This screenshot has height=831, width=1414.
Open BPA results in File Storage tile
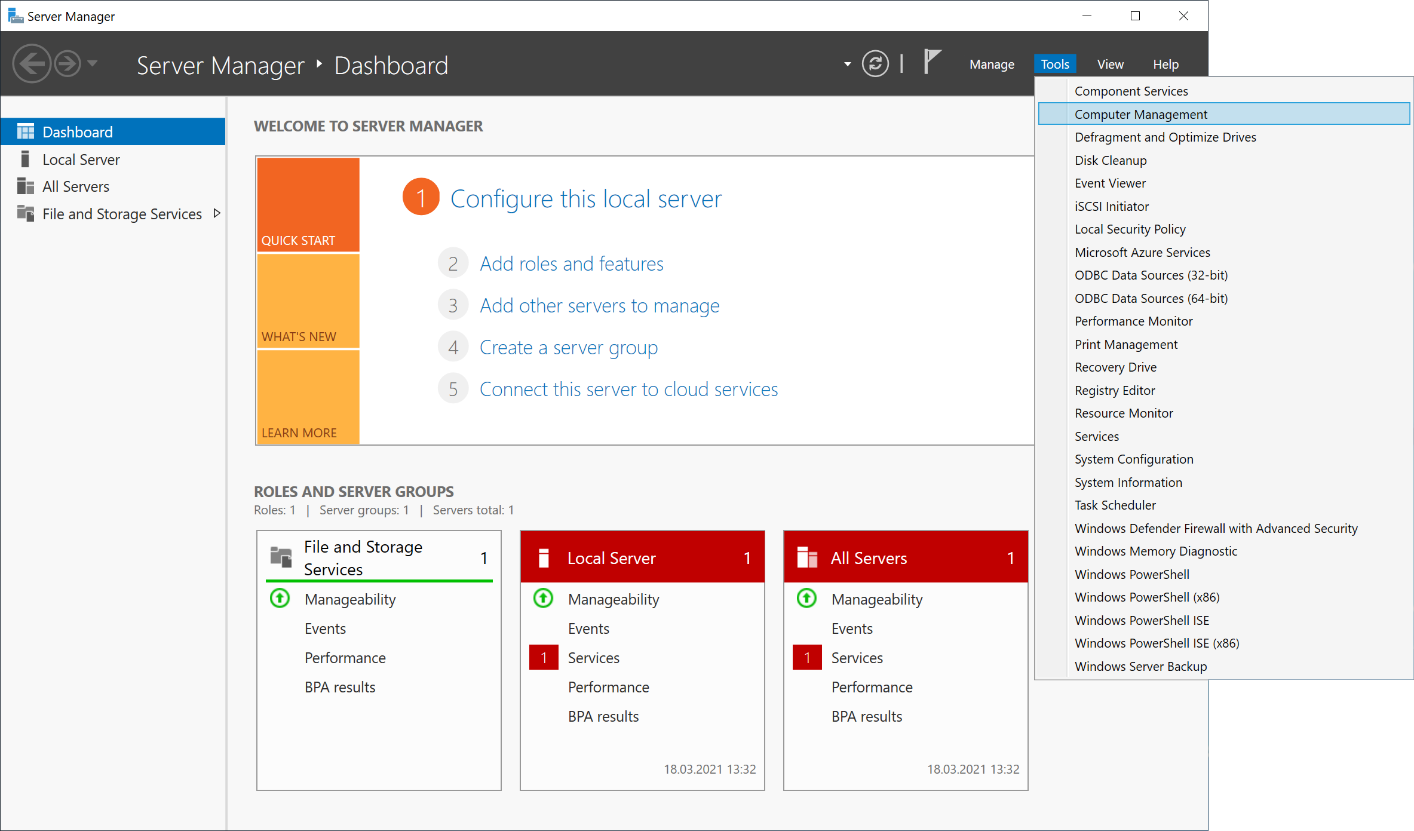[x=340, y=687]
